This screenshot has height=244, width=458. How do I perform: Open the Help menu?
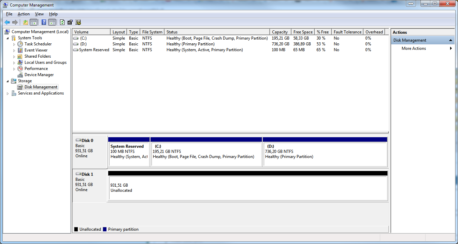pos(53,14)
